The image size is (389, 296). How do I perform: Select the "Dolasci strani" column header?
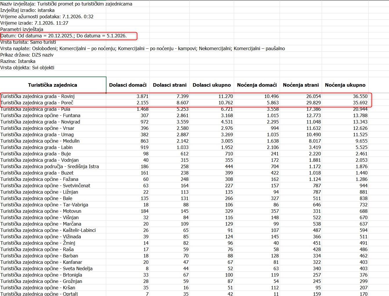click(170, 85)
